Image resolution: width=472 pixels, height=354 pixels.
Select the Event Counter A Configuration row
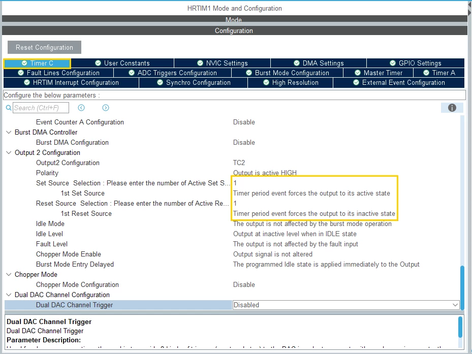(232, 122)
